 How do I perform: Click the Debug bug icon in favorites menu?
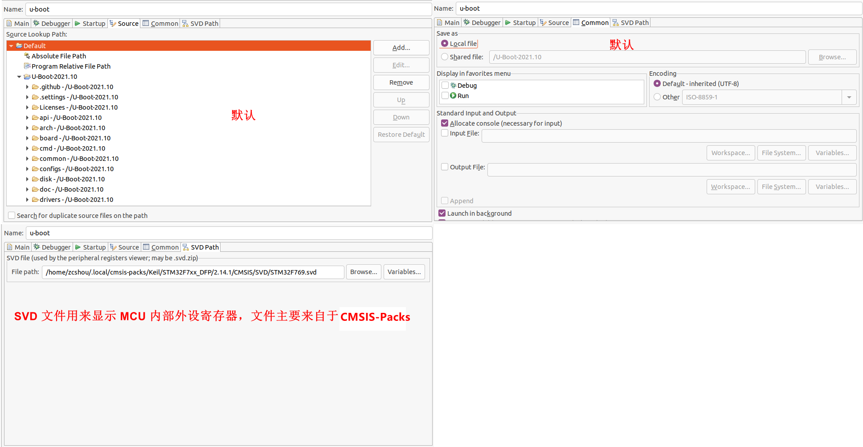point(453,86)
